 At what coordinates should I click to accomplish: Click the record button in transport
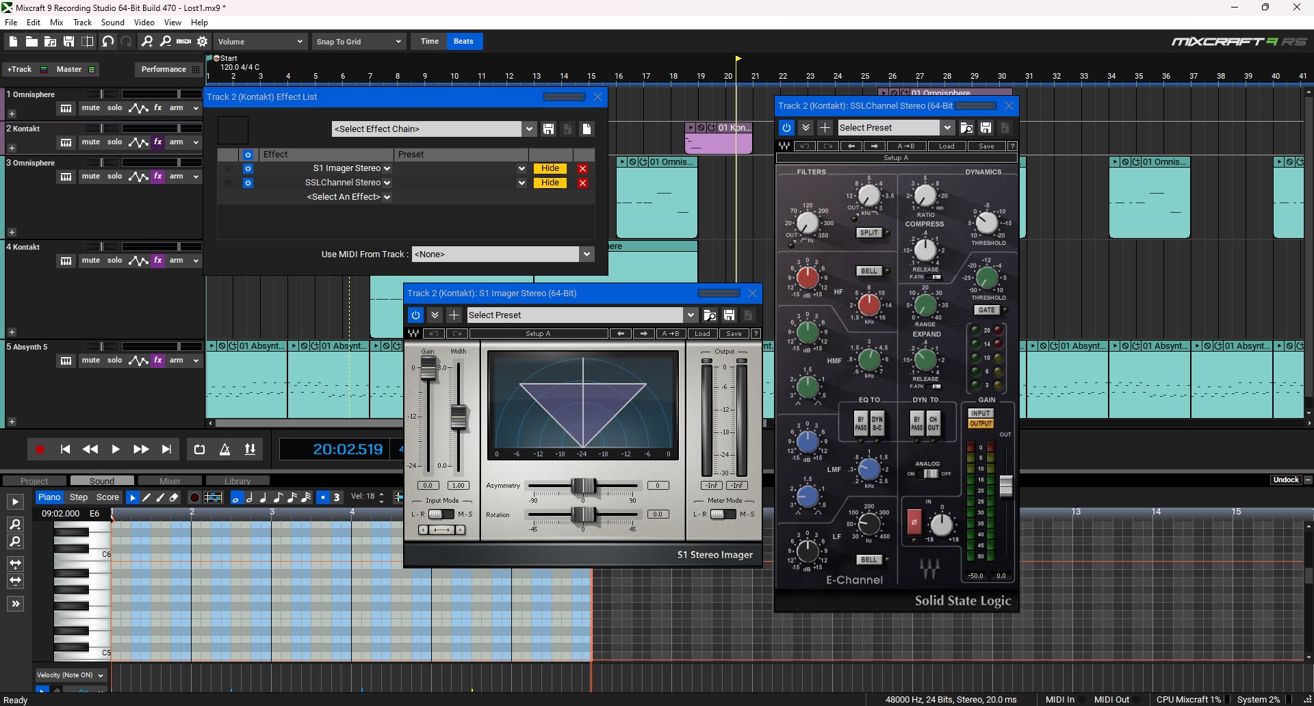coord(40,449)
